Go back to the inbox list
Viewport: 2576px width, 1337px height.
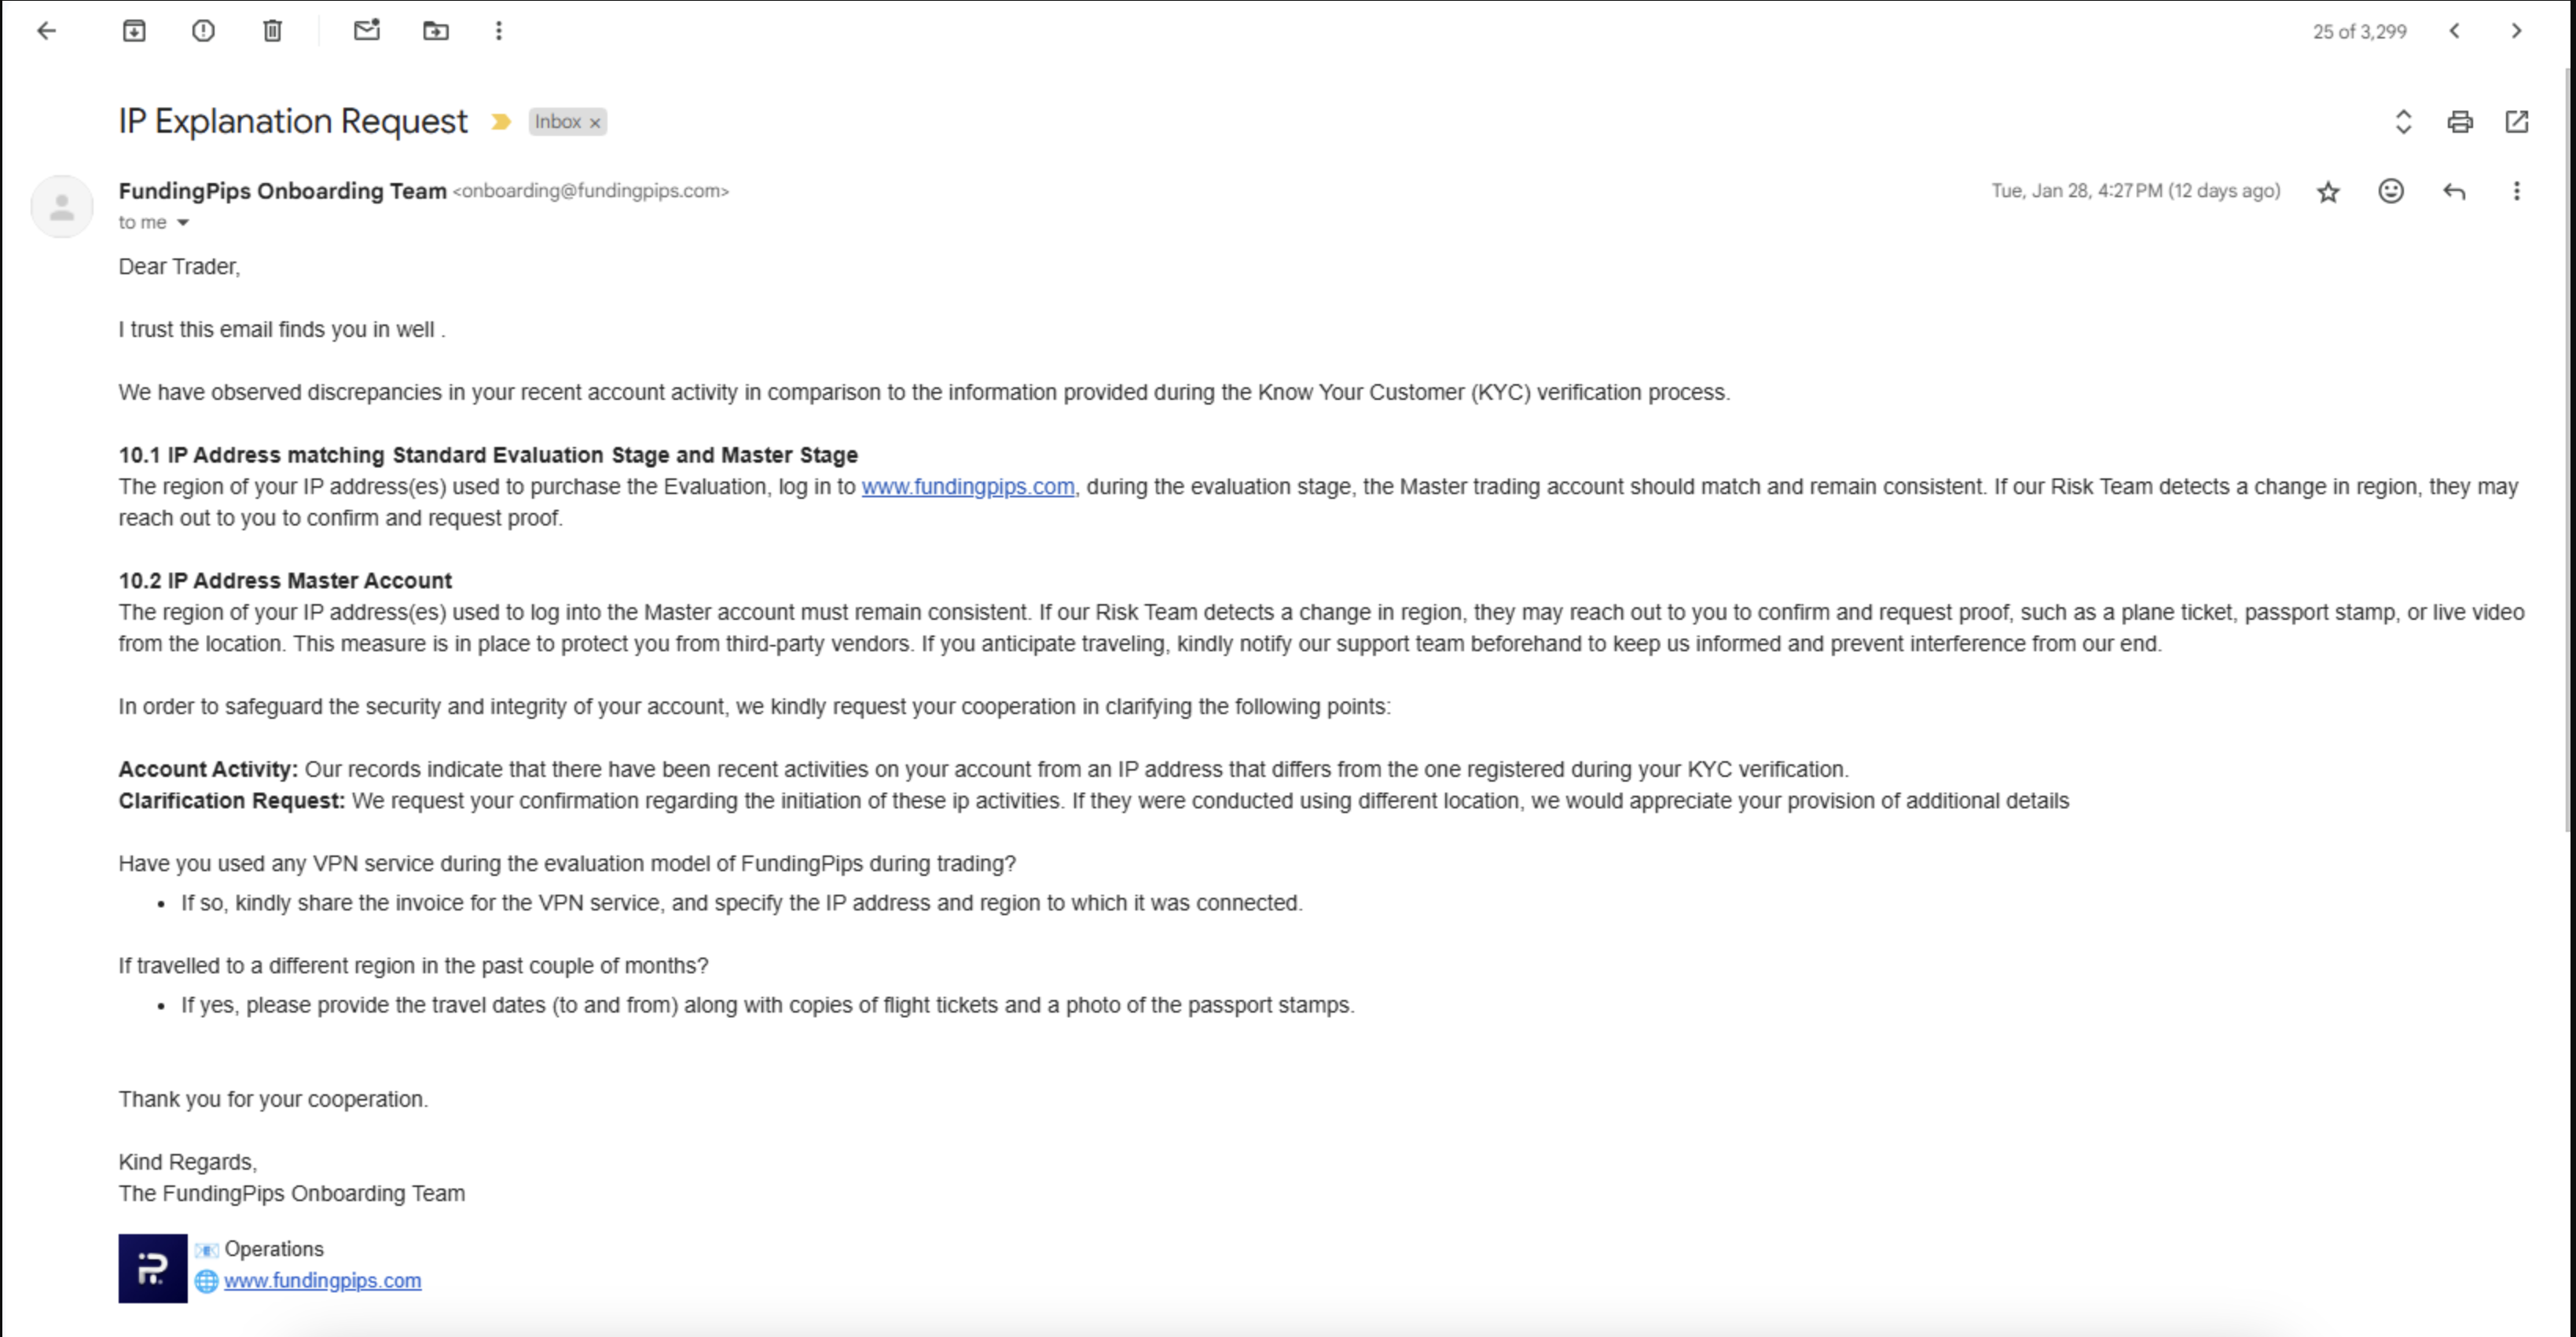coord(46,31)
